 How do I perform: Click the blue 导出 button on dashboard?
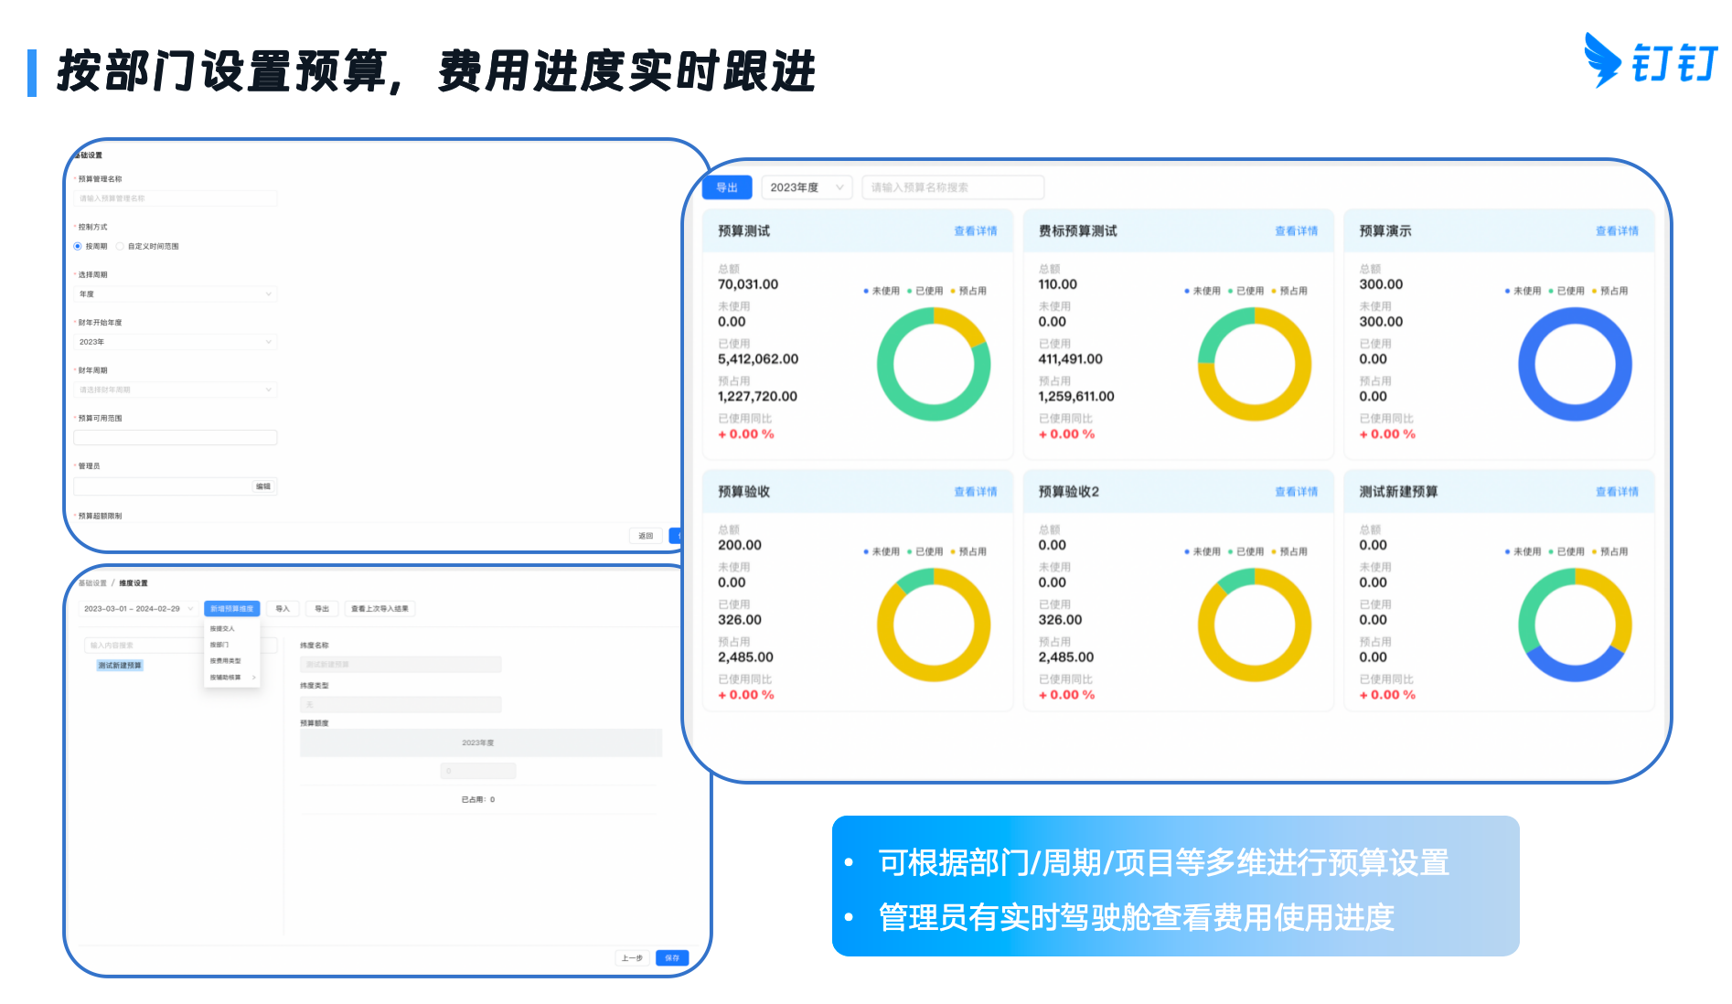[727, 187]
